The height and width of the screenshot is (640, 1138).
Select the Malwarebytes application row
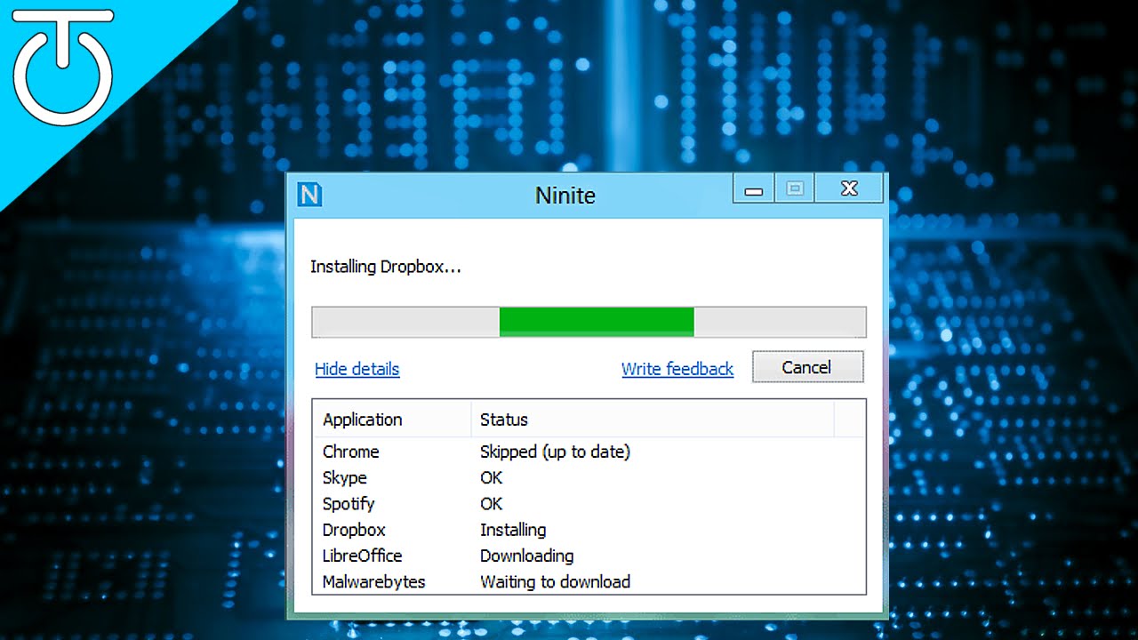tap(589, 582)
